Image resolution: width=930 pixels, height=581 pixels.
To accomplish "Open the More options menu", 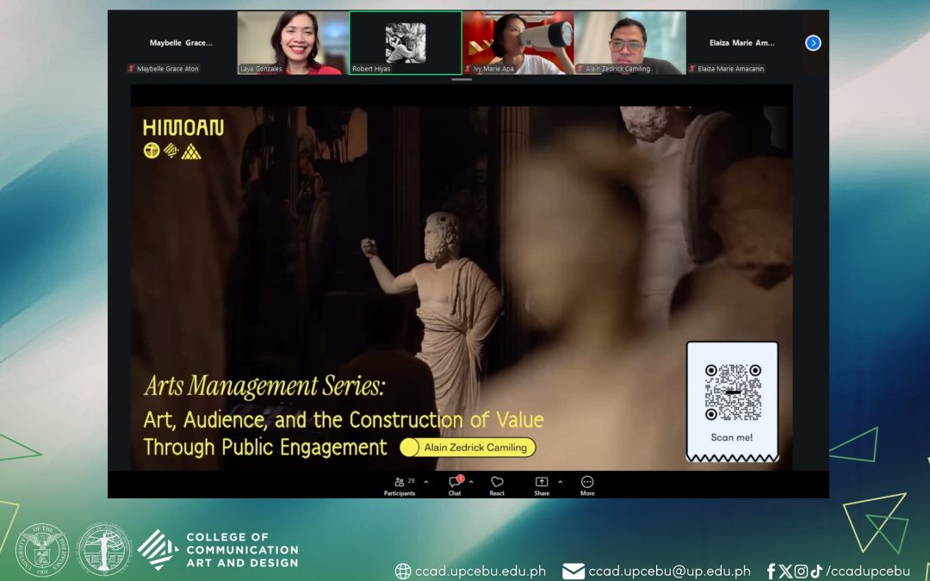I will (586, 481).
